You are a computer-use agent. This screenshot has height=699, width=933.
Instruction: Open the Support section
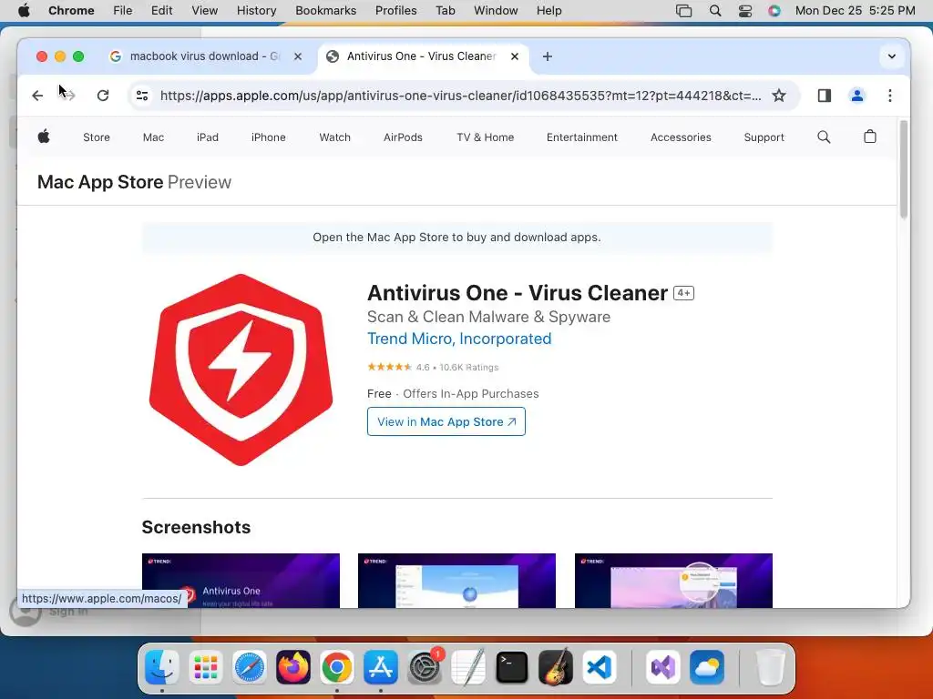(764, 137)
